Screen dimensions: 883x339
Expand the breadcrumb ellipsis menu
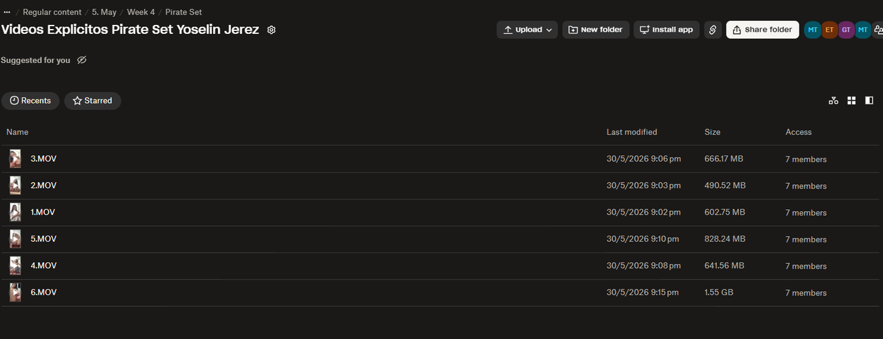click(x=7, y=12)
